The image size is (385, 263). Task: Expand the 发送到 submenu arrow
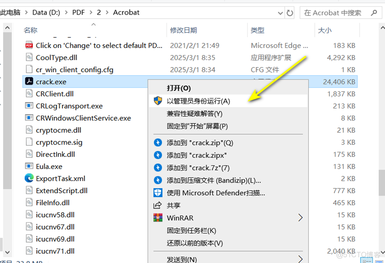click(x=301, y=258)
